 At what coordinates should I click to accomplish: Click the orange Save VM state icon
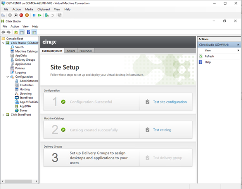(27, 15)
